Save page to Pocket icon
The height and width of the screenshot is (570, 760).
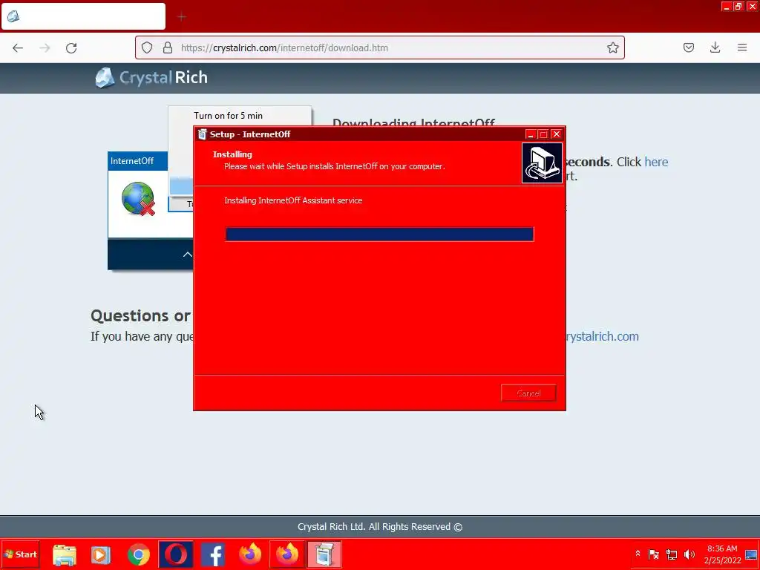pyautogui.click(x=689, y=47)
